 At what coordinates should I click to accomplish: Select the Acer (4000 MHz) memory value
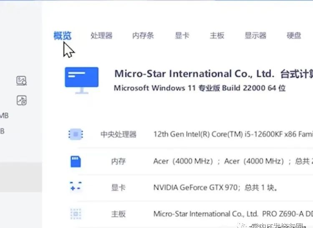[x=233, y=161]
